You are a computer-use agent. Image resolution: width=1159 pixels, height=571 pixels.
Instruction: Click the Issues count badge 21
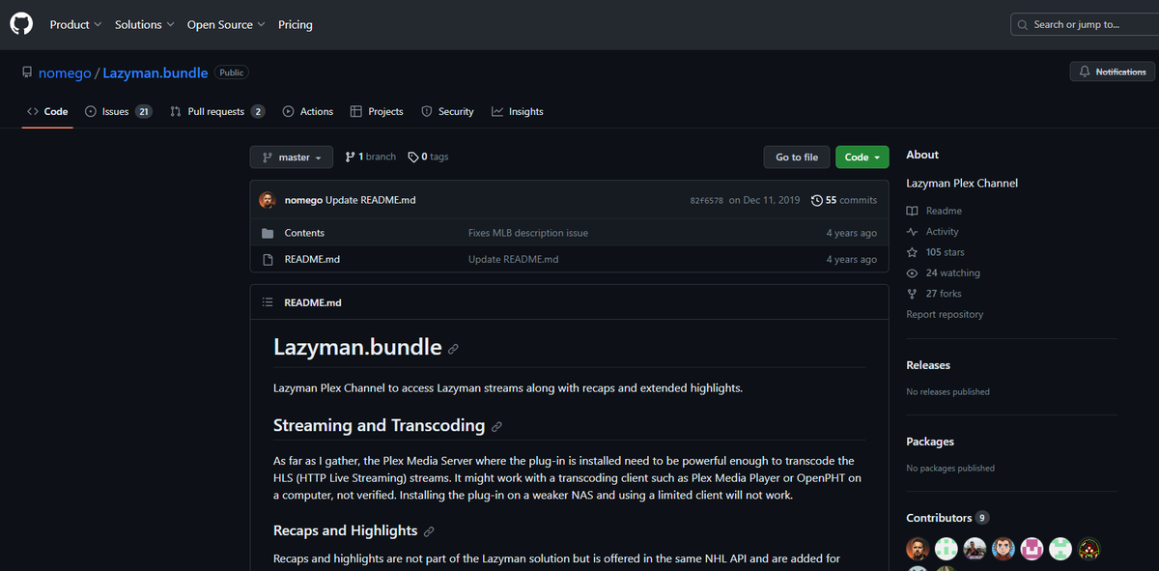(x=143, y=111)
